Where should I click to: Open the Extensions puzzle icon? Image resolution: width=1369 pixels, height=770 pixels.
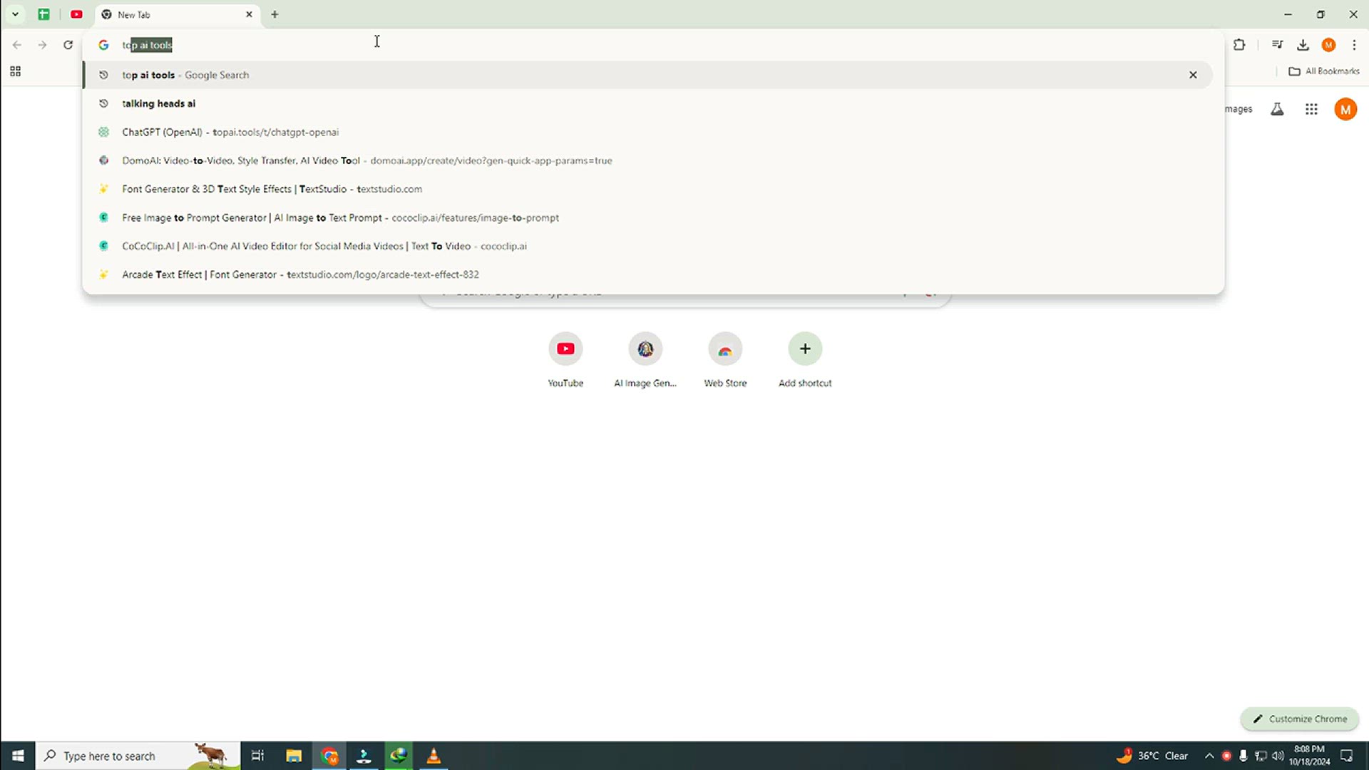1239,45
